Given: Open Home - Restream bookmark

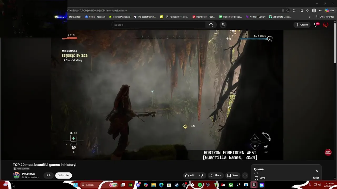Looking at the screenshot, I should (95, 17).
